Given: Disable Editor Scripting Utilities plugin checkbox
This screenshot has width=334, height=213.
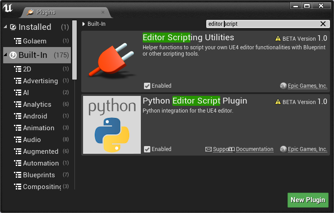Looking at the screenshot, I should [x=147, y=86].
